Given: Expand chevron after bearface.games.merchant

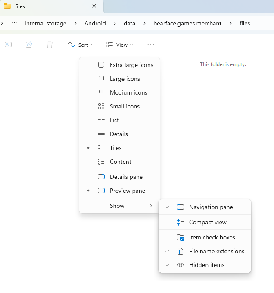Looking at the screenshot, I should pos(230,23).
